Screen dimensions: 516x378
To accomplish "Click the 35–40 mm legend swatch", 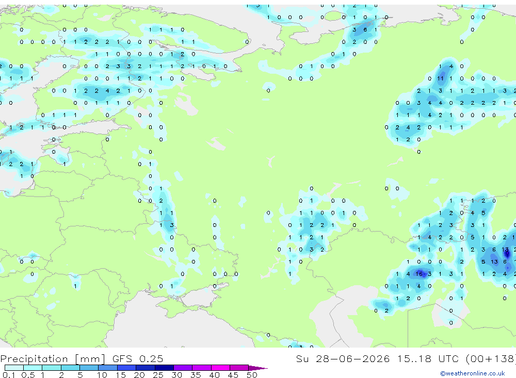I will [x=201, y=368].
